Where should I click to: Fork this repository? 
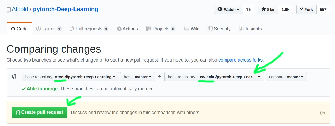pyautogui.click(x=306, y=10)
